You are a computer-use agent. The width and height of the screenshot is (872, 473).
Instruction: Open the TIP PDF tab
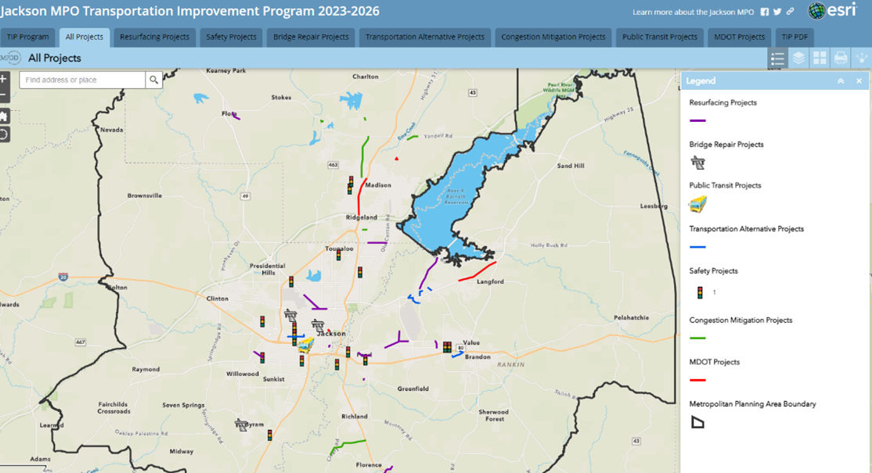point(795,38)
